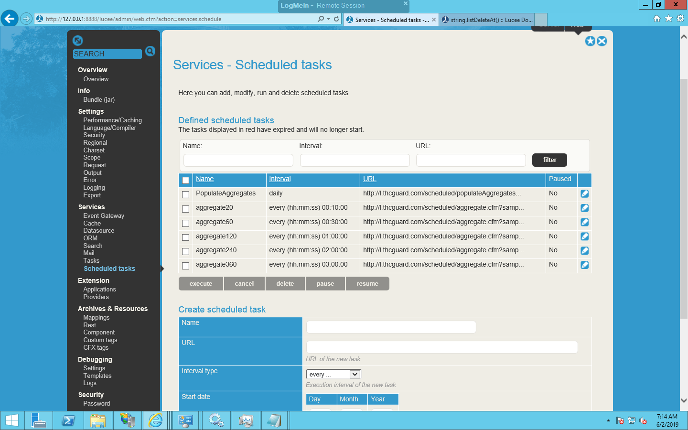688x430 pixels.
Task: Click the blue X logout icon in header
Action: pos(602,41)
